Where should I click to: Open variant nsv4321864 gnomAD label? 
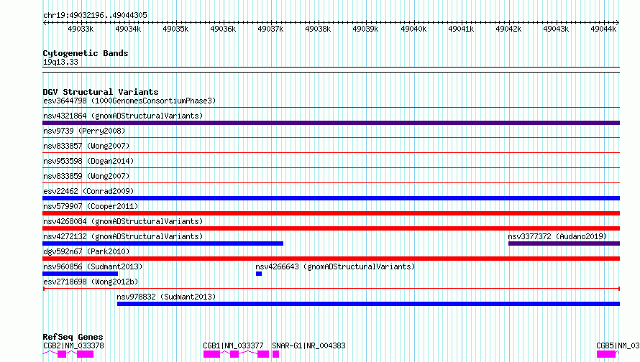123,116
